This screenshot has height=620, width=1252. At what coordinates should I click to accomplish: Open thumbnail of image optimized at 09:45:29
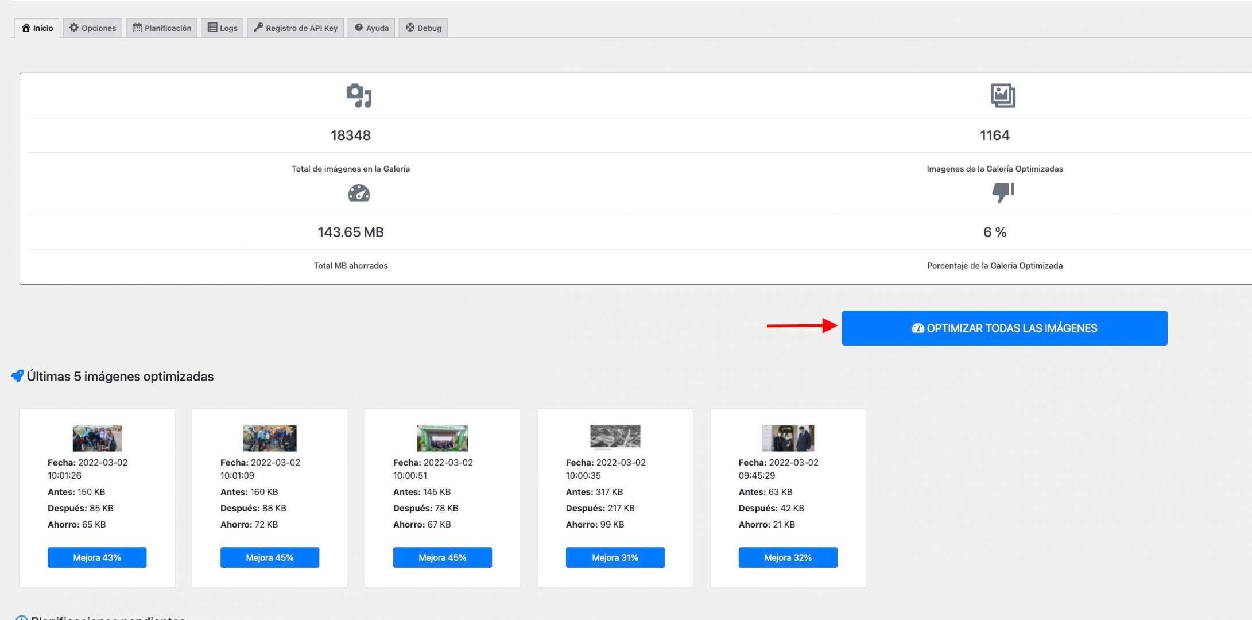click(x=788, y=439)
